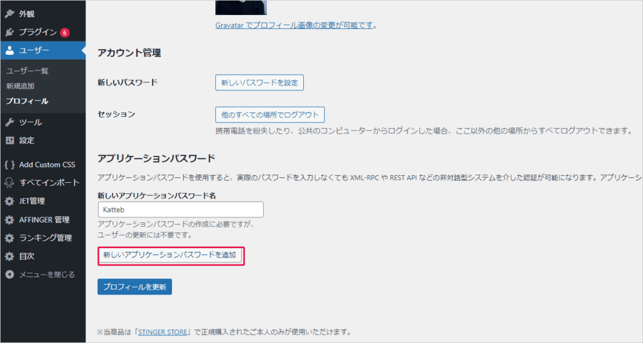Click the Gravatar profile image link
The width and height of the screenshot is (643, 343).
point(294,25)
